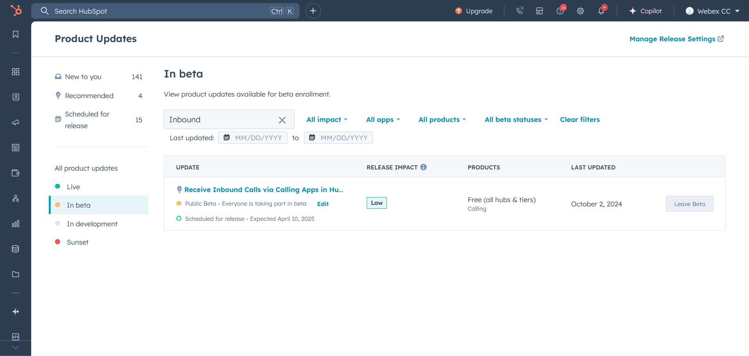Click the Leave Beta button
Screen dimensions: 749x356
click(689, 204)
